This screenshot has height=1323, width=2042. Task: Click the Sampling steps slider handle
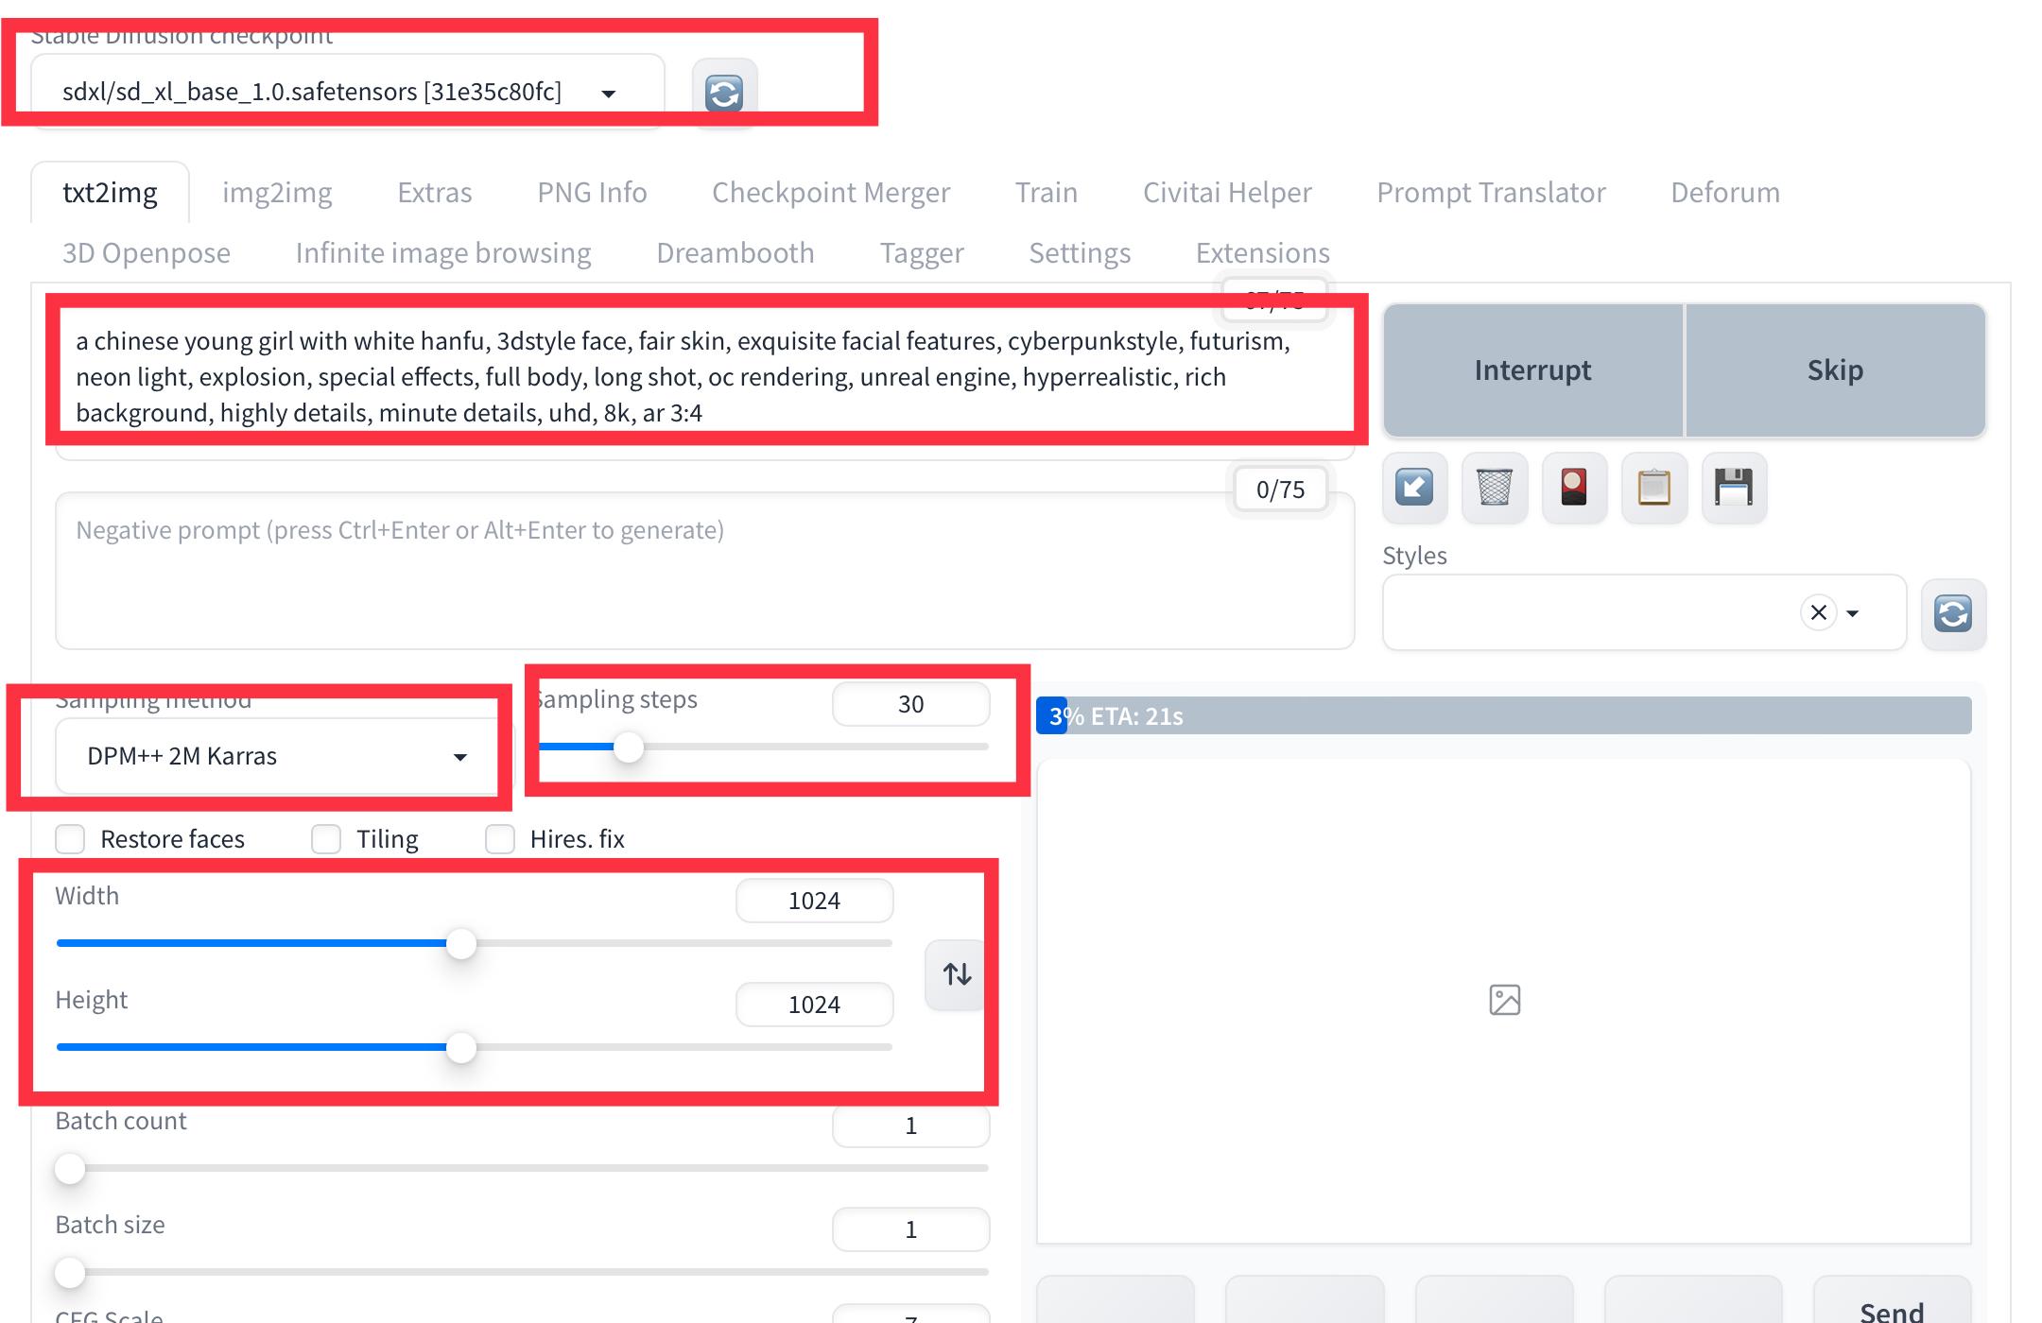point(628,747)
